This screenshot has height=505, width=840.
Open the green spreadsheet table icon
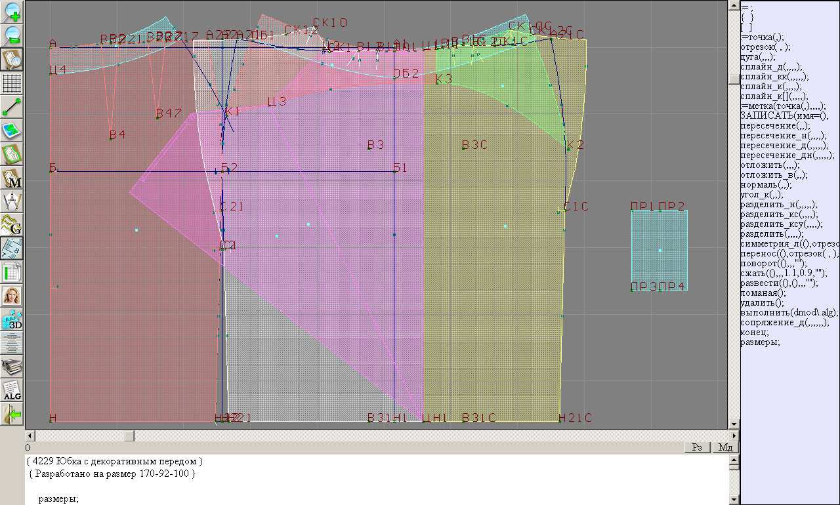point(12,272)
